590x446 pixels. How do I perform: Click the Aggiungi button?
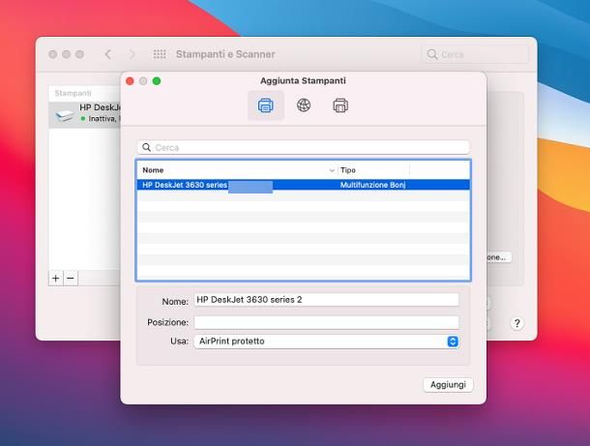click(x=448, y=385)
